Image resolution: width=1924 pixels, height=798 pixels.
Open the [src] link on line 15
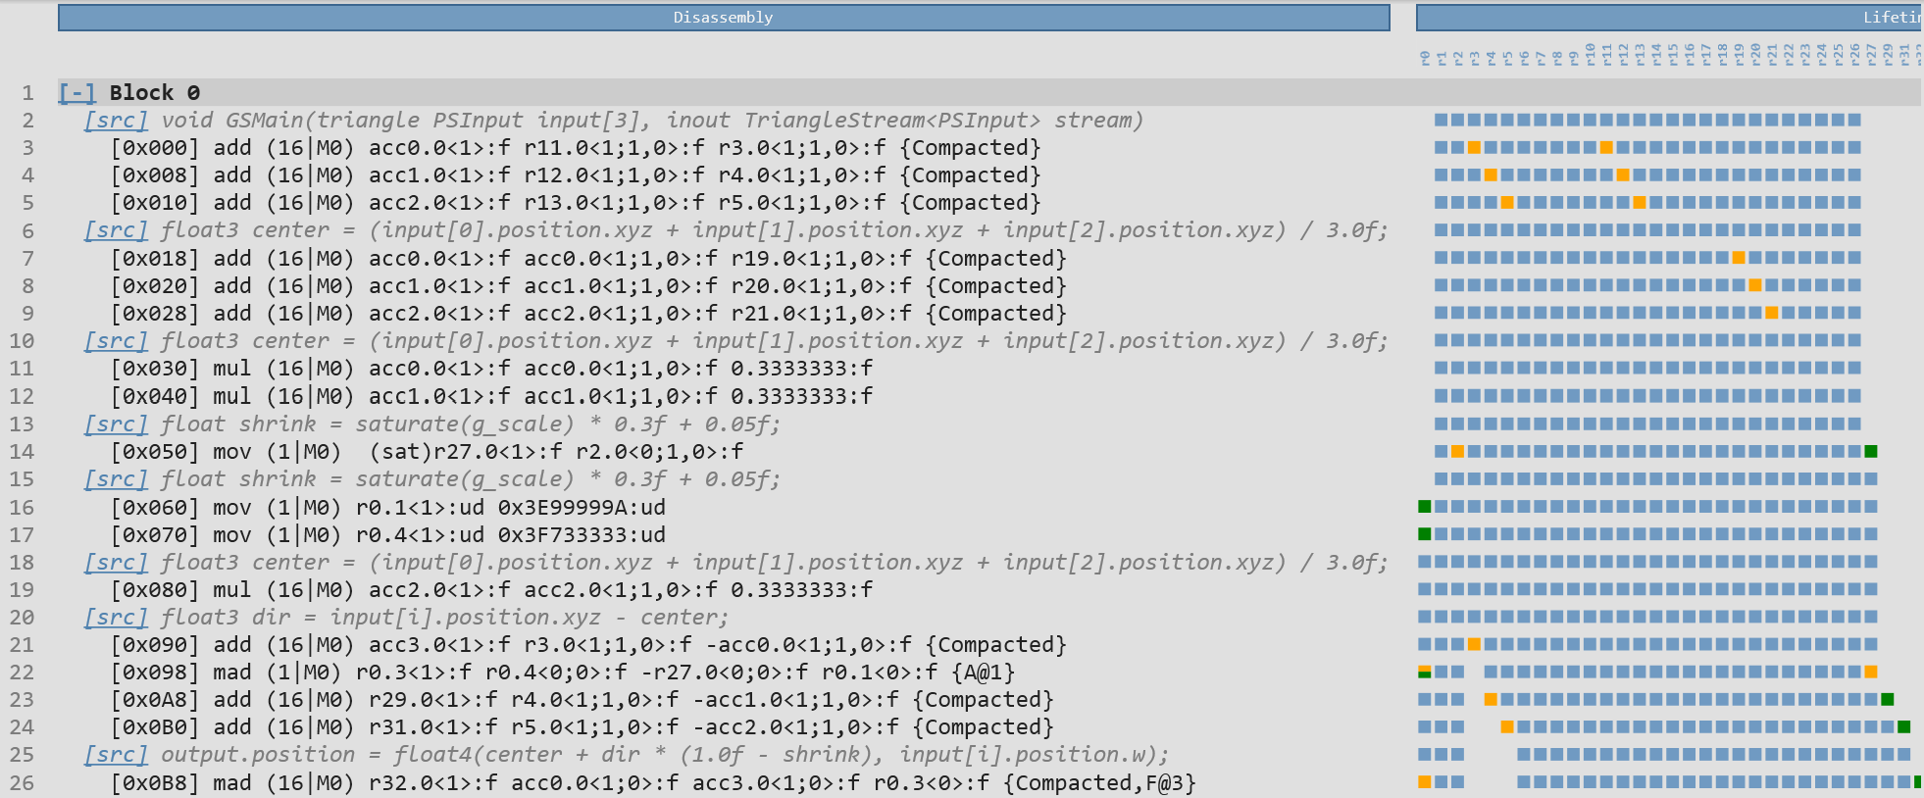[x=116, y=479]
